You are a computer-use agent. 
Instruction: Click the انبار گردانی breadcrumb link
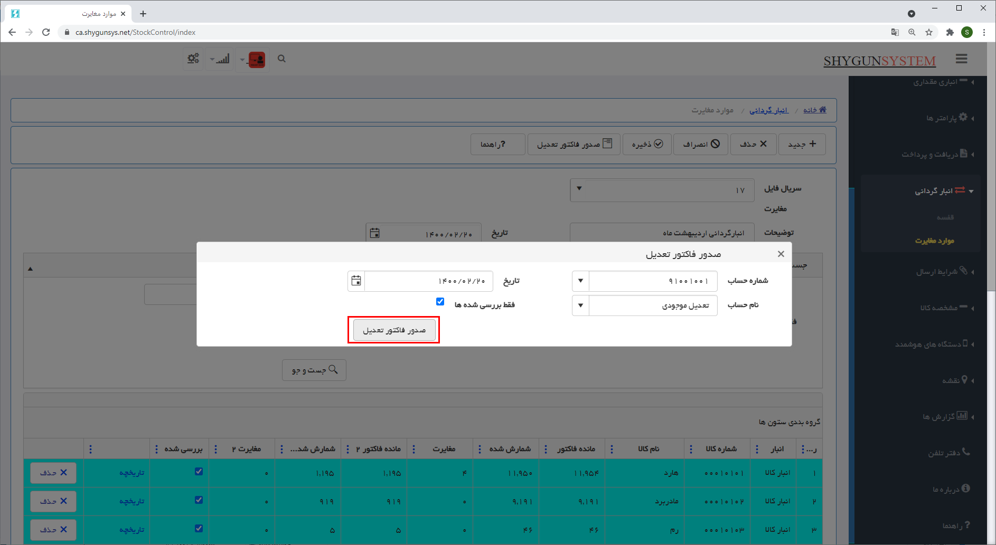tap(768, 110)
